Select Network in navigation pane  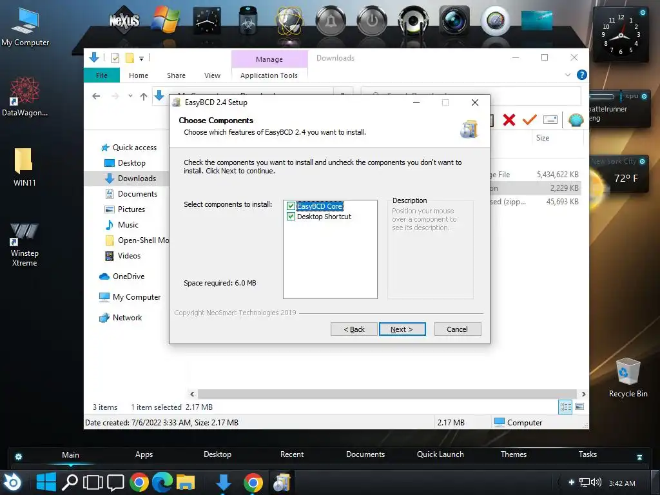(121, 318)
